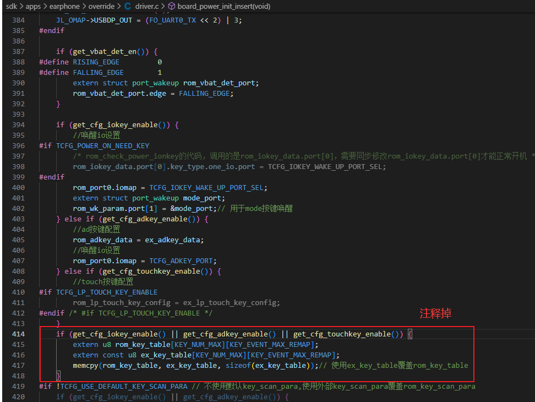Click the ex_adkey_data identifier on line 405
The height and width of the screenshot is (402, 535).
172,240
